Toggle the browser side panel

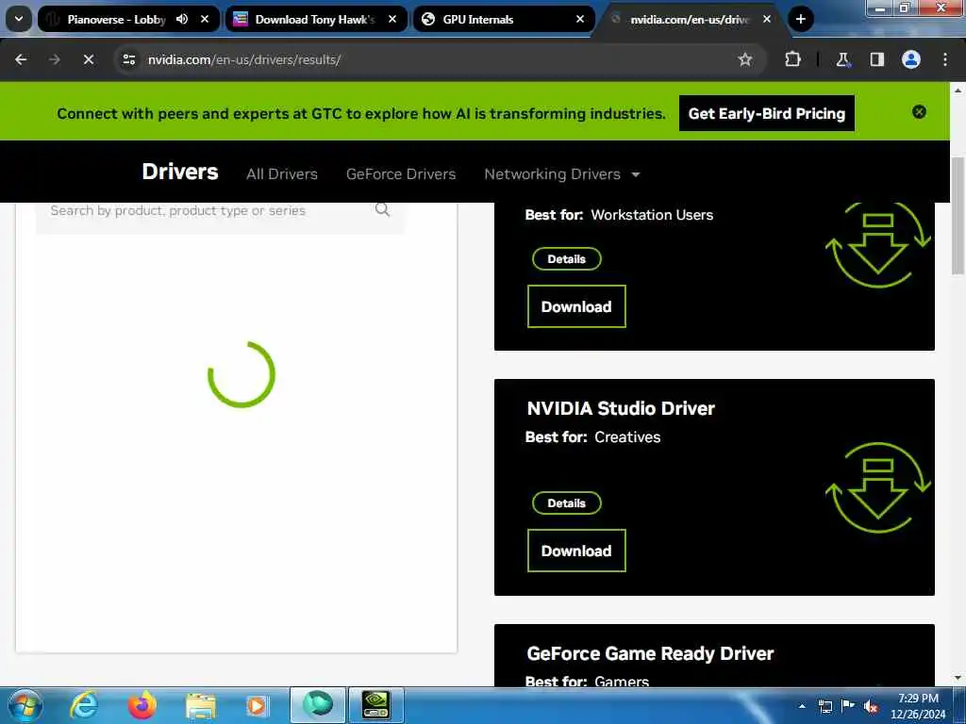pyautogui.click(x=876, y=59)
